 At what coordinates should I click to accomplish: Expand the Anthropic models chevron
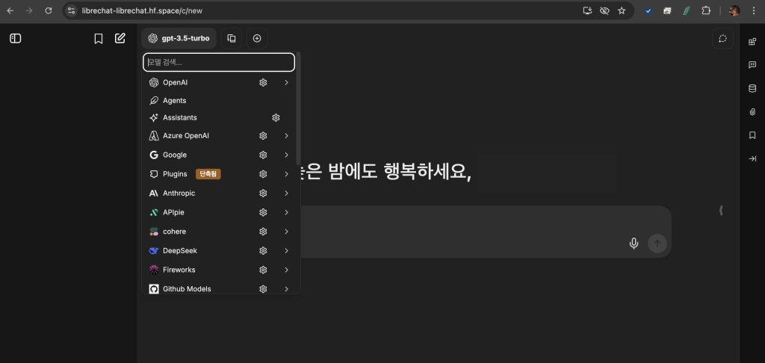coord(286,193)
